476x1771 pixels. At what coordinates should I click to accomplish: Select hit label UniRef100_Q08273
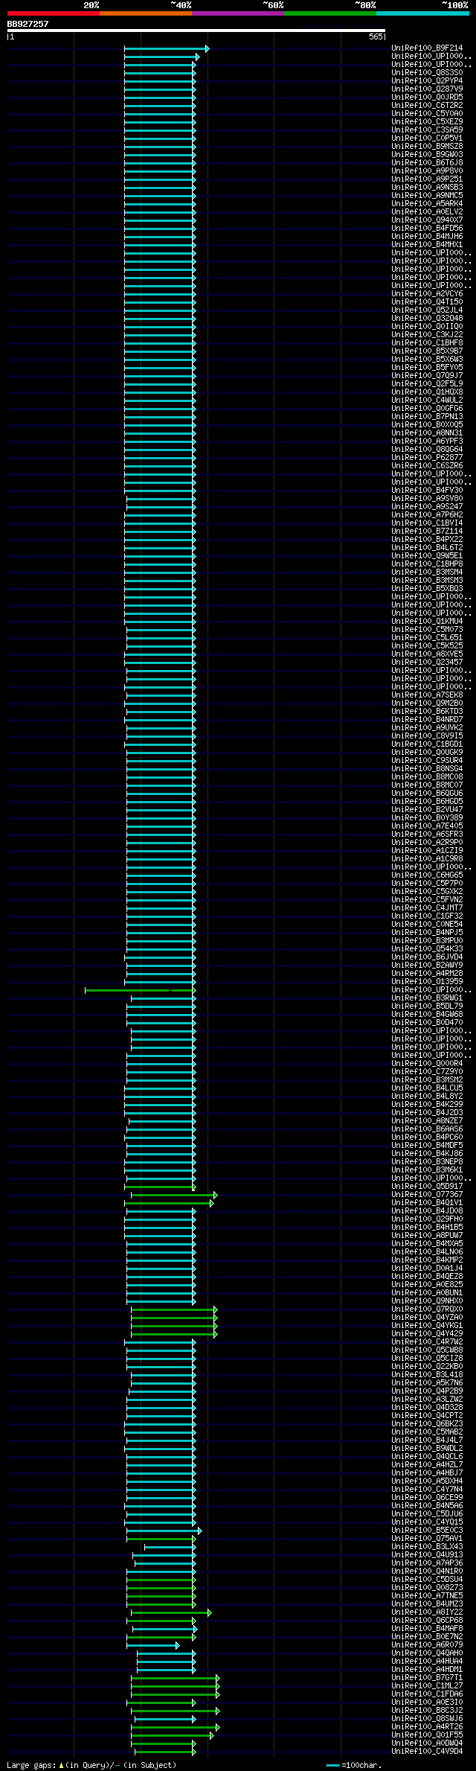pyautogui.click(x=427, y=1588)
